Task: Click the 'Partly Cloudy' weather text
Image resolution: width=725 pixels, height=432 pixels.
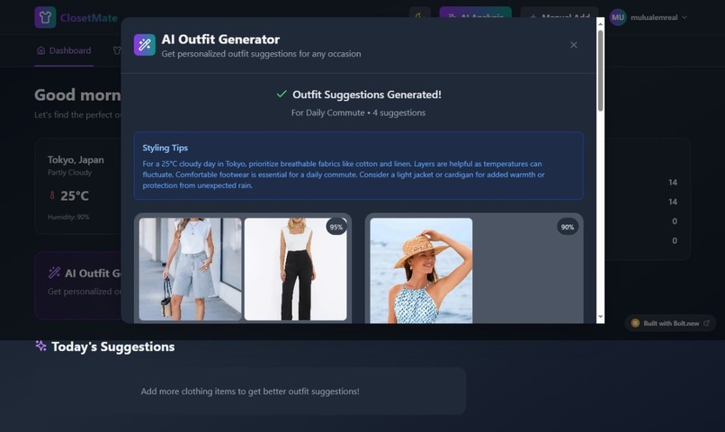Action: (70, 173)
